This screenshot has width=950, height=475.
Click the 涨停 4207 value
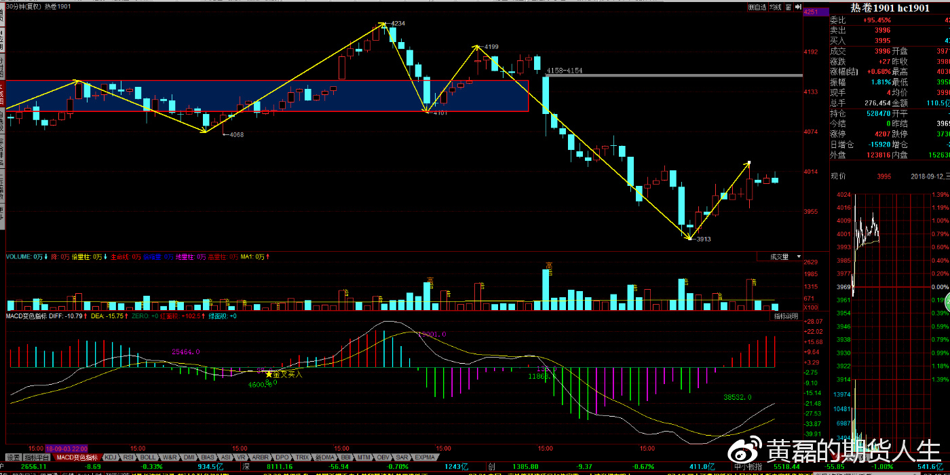coord(882,134)
